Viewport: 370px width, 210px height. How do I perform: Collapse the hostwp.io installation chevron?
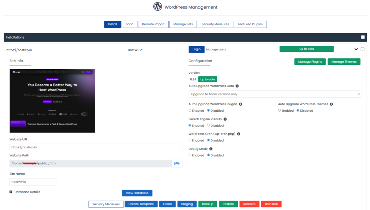[x=356, y=49]
